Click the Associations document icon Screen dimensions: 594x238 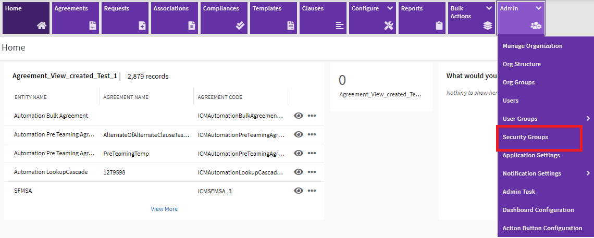point(191,26)
